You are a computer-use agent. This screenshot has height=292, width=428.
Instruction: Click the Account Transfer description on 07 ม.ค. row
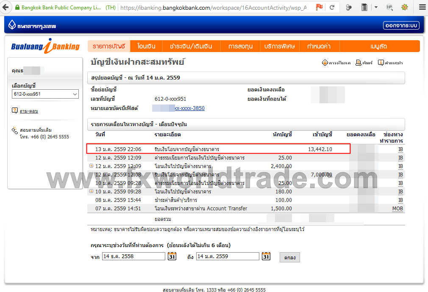pyautogui.click(x=201, y=209)
